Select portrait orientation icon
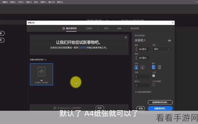Viewport: 198px width, 124px height. click(x=136, y=67)
